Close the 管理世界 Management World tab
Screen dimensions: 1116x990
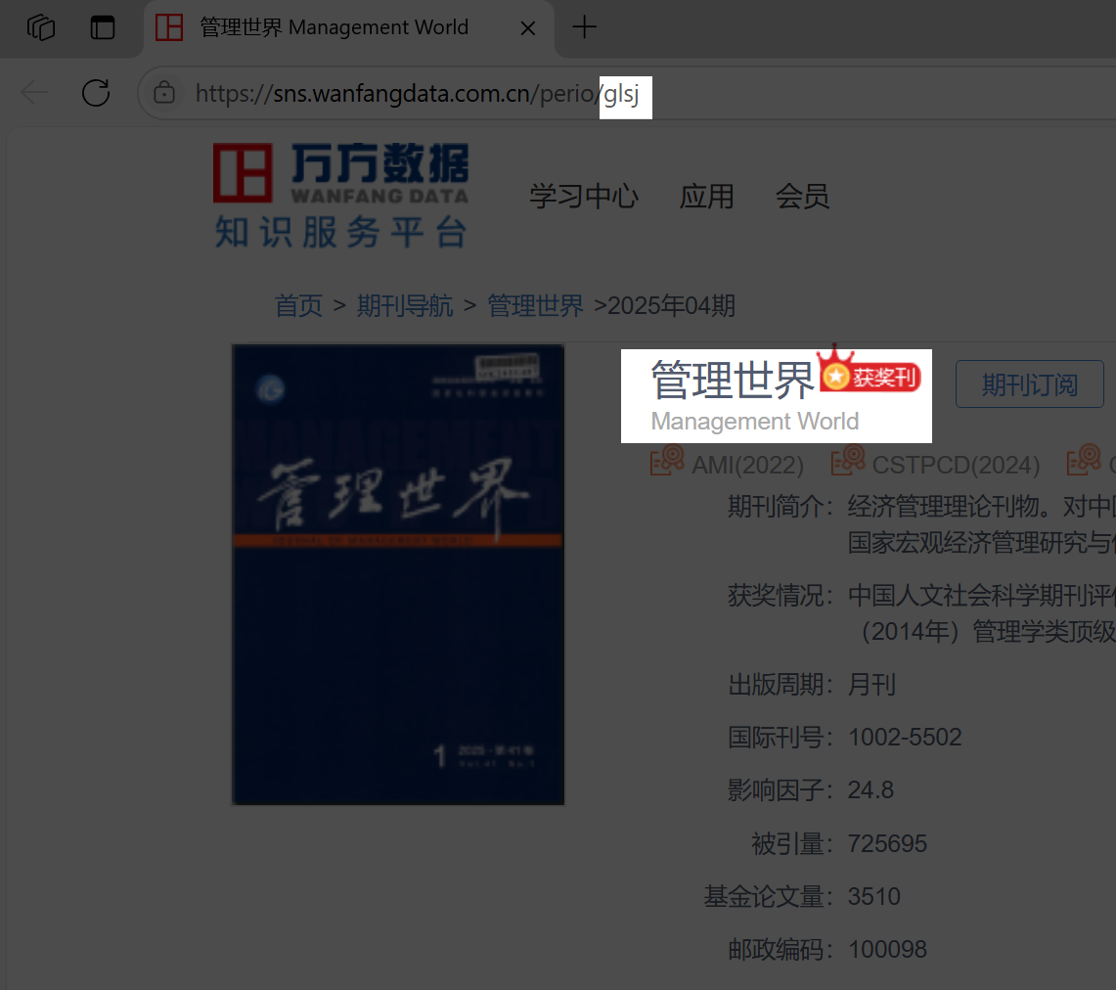[527, 28]
